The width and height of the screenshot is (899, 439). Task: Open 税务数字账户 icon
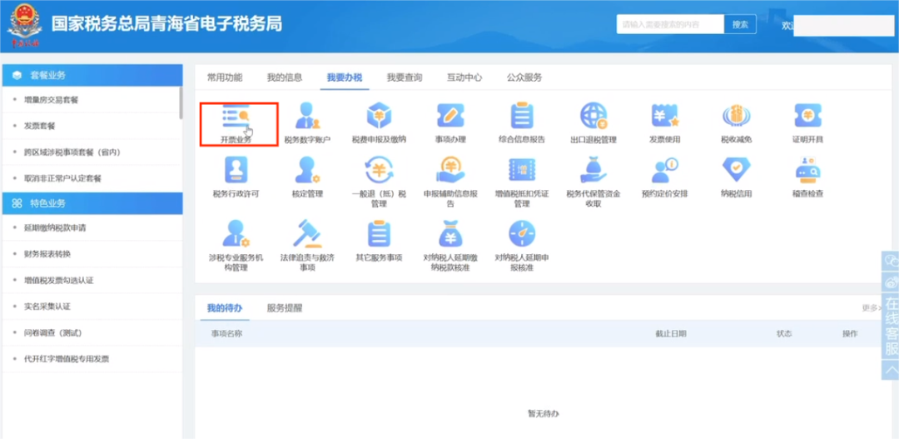click(307, 116)
